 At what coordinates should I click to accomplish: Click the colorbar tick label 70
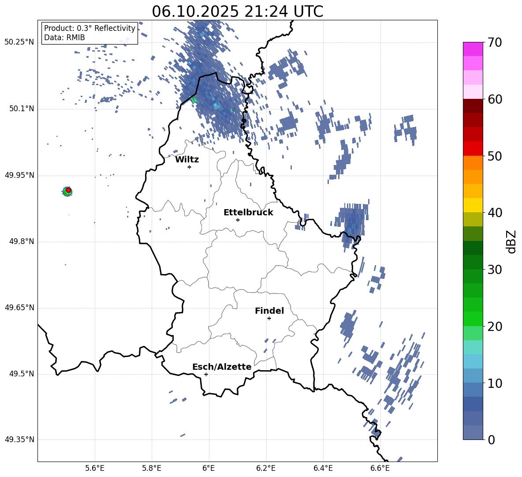point(495,42)
